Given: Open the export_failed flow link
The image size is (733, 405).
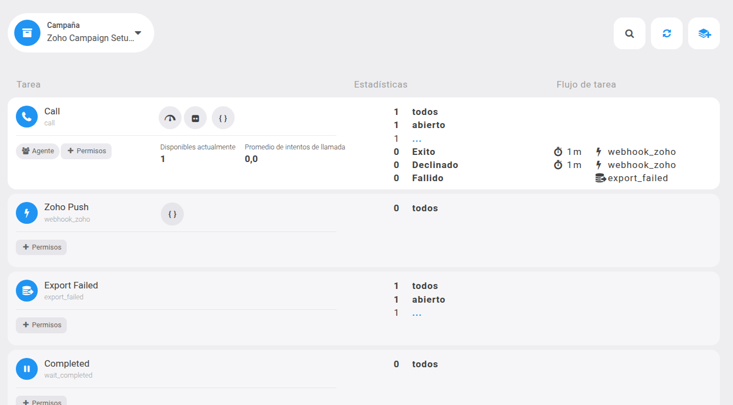Looking at the screenshot, I should pyautogui.click(x=638, y=178).
